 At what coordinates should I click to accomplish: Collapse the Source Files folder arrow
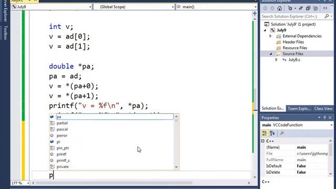pyautogui.click(x=271, y=54)
